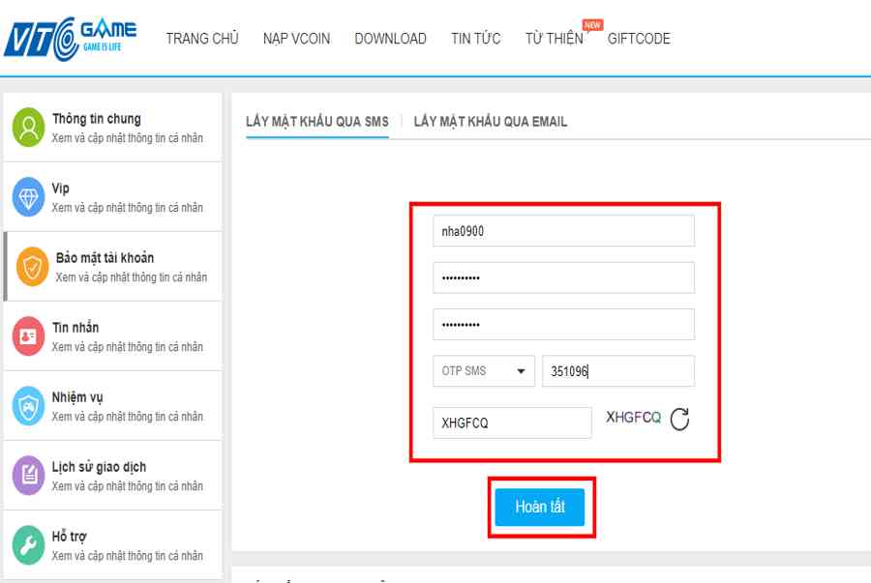Click the VTC Game logo
Image resolution: width=871 pixels, height=583 pixels.
pyautogui.click(x=70, y=39)
